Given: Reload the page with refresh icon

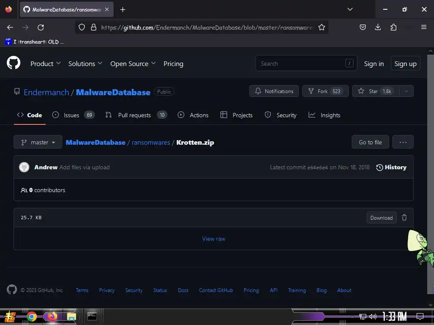Looking at the screenshot, I should 41,28.
